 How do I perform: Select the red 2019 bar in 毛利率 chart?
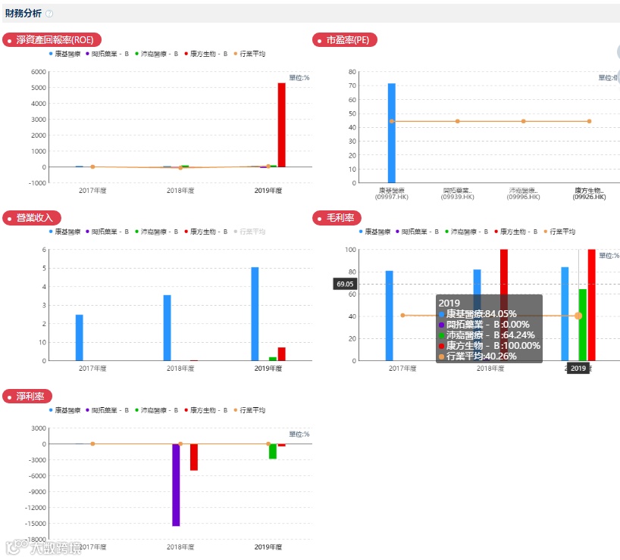pos(591,305)
